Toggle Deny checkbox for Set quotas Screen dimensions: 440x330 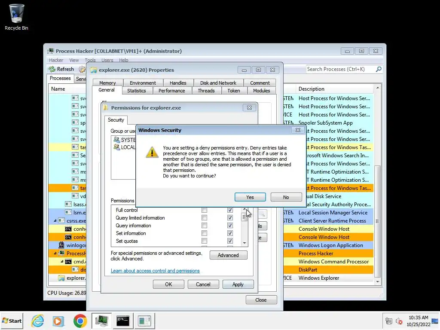[x=230, y=241]
